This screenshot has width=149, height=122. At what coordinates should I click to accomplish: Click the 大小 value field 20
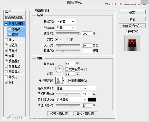click(x=87, y=46)
